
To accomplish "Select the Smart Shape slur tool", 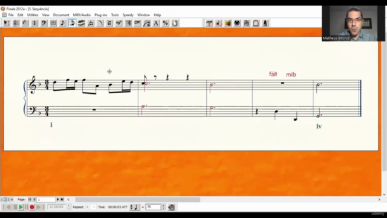I will (x=100, y=23).
